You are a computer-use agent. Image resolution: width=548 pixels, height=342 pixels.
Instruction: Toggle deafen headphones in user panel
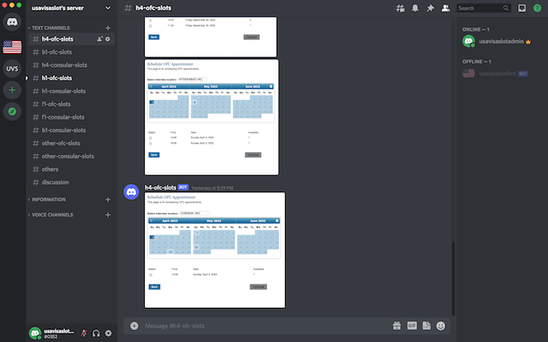(96, 333)
